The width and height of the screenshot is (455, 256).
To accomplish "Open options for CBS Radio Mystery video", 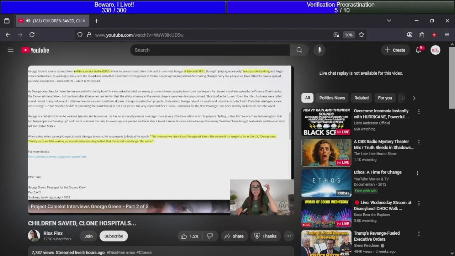I will (x=419, y=142).
